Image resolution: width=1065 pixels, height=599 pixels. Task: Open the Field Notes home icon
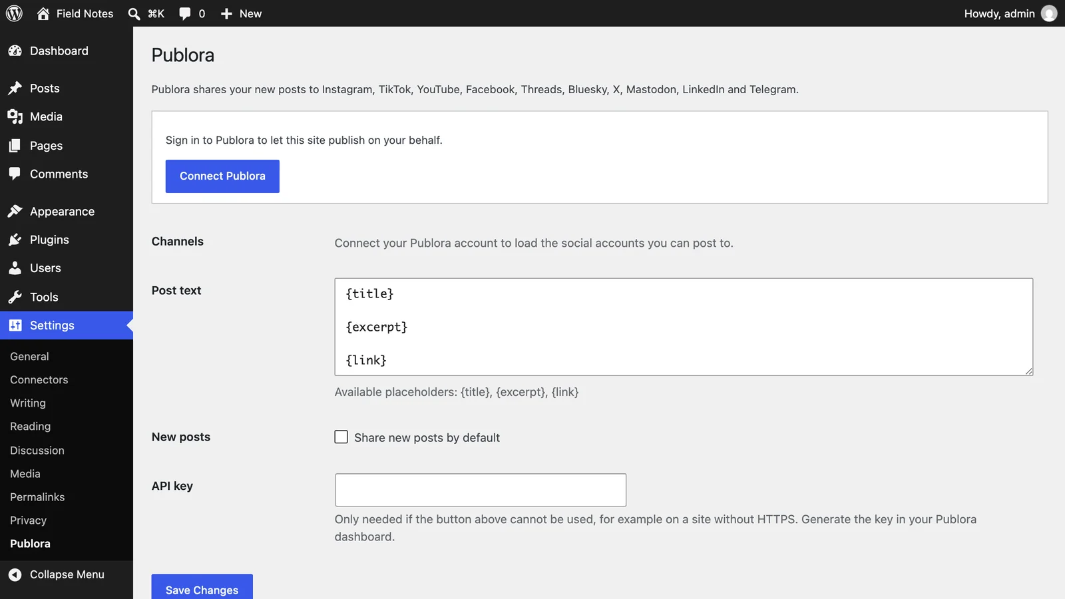point(43,13)
